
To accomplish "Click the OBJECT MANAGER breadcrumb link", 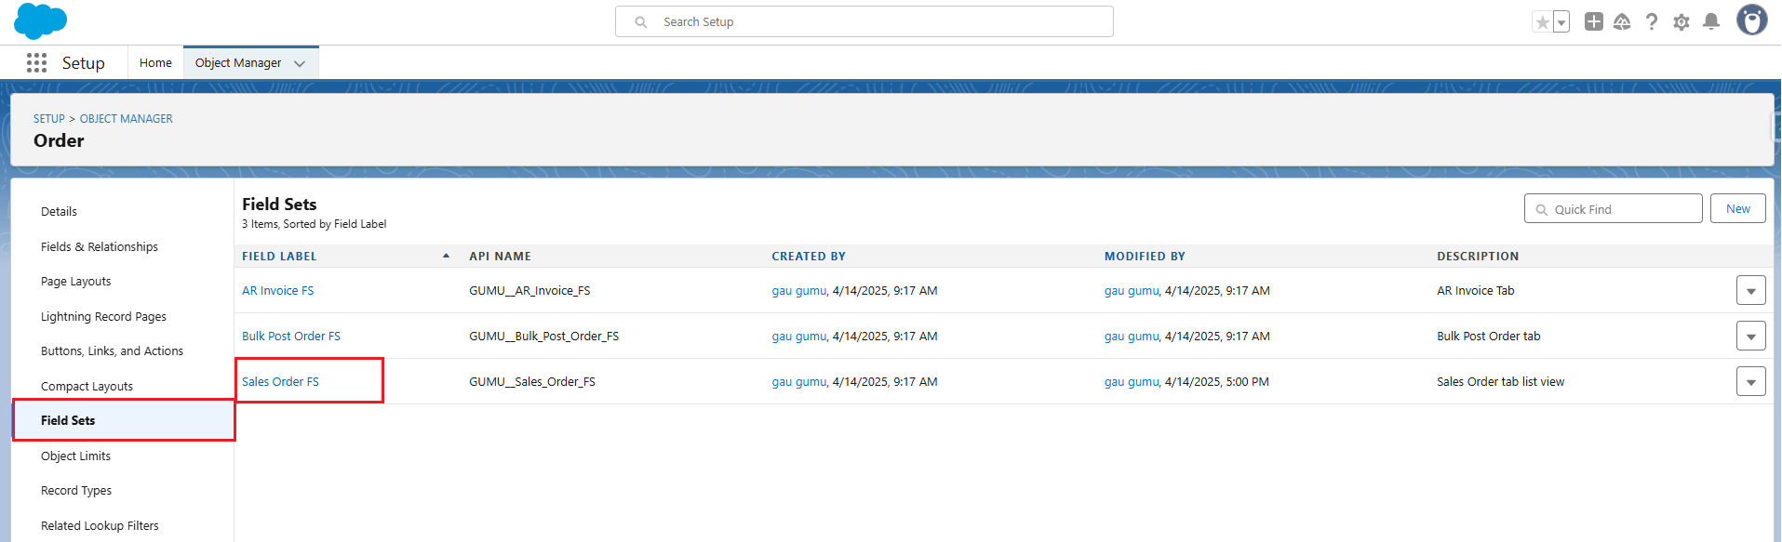I will pos(127,119).
